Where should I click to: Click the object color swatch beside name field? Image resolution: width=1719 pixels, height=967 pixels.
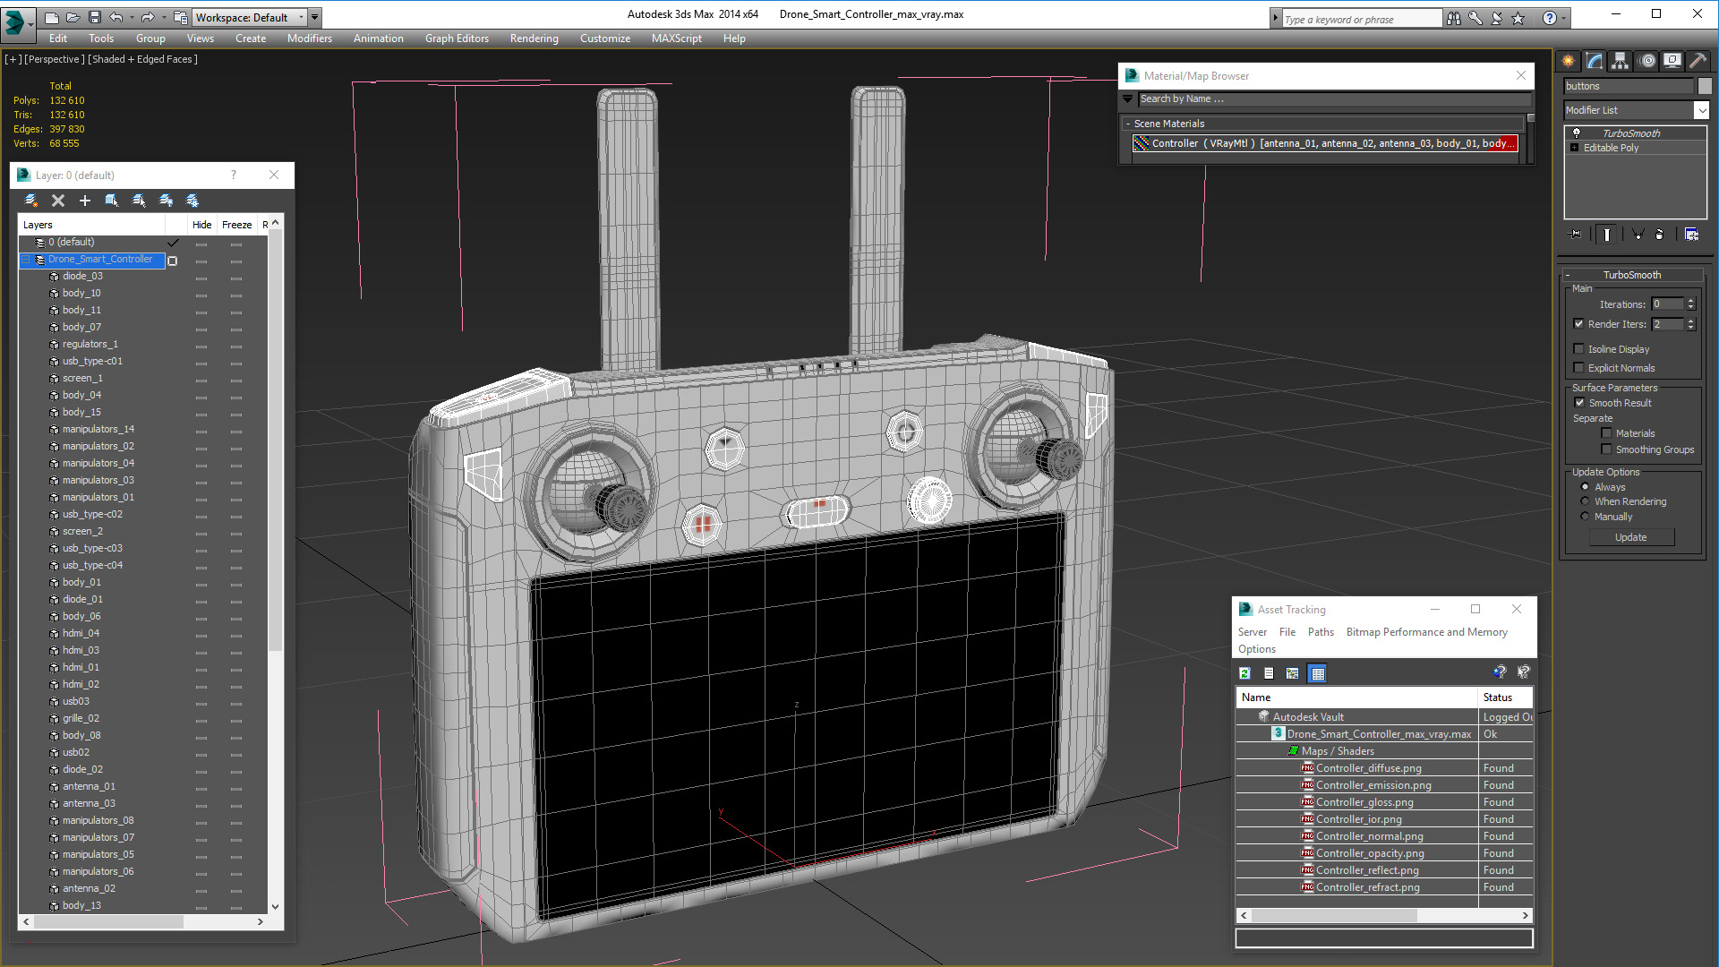tap(1705, 86)
